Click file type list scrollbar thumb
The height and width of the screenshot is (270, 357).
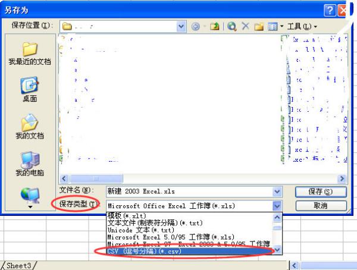[x=277, y=228]
